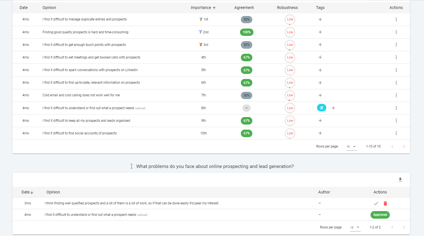Select 'Cold email and cold calling does not work' text
Screen dimensions: 424x236
pyautogui.click(x=81, y=95)
